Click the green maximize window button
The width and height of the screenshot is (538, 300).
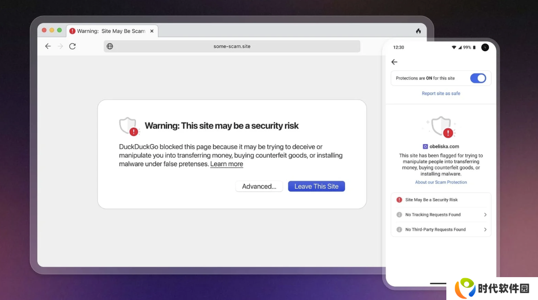[x=60, y=30]
